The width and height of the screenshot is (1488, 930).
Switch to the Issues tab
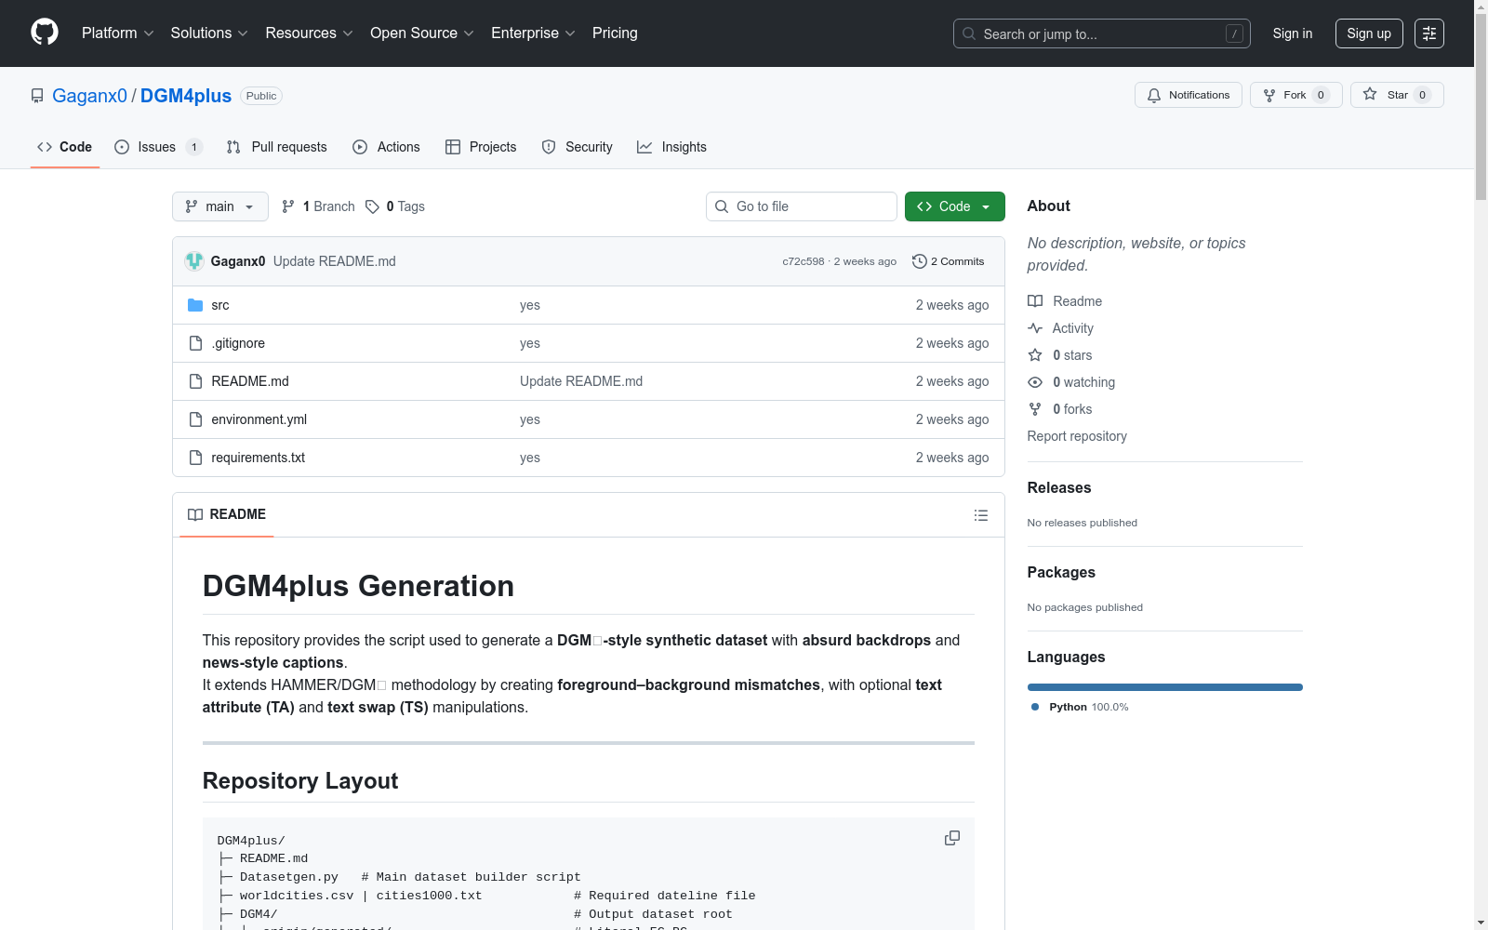point(158,147)
